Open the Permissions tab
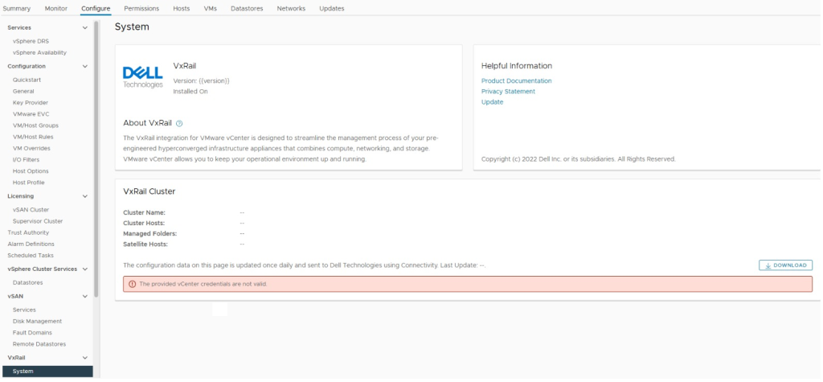 tap(141, 9)
